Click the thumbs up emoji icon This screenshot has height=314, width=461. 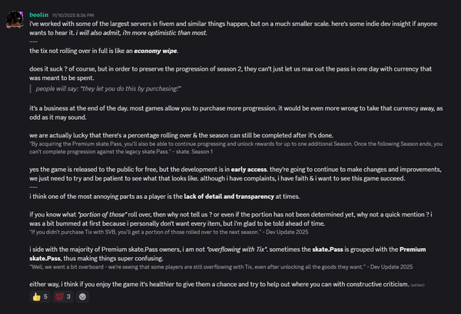(36, 296)
